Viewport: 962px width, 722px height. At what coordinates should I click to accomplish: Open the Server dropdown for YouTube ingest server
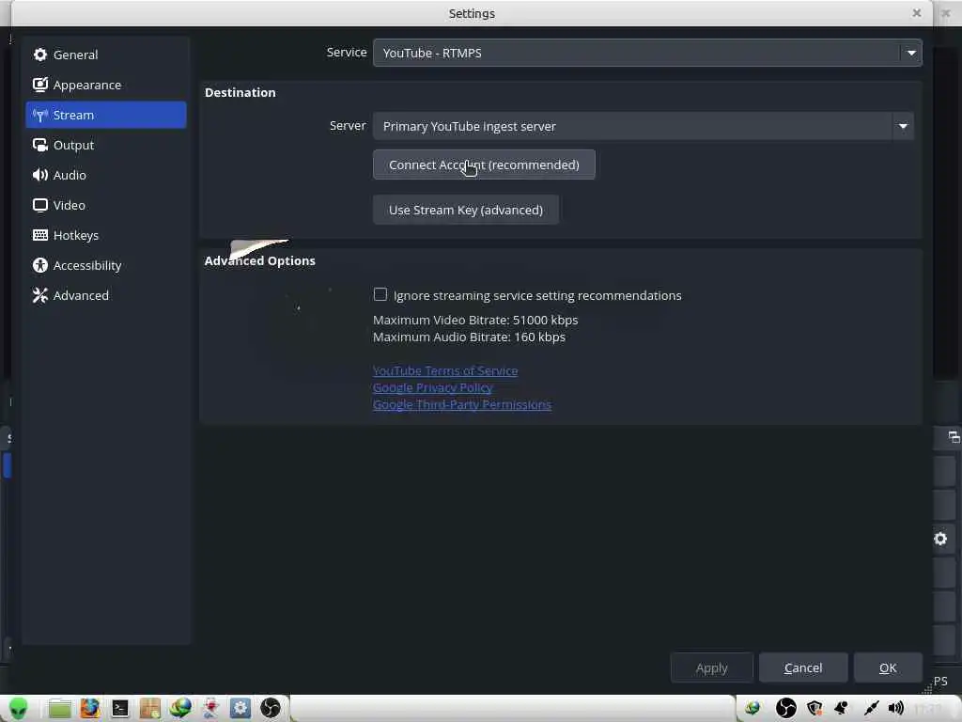643,126
